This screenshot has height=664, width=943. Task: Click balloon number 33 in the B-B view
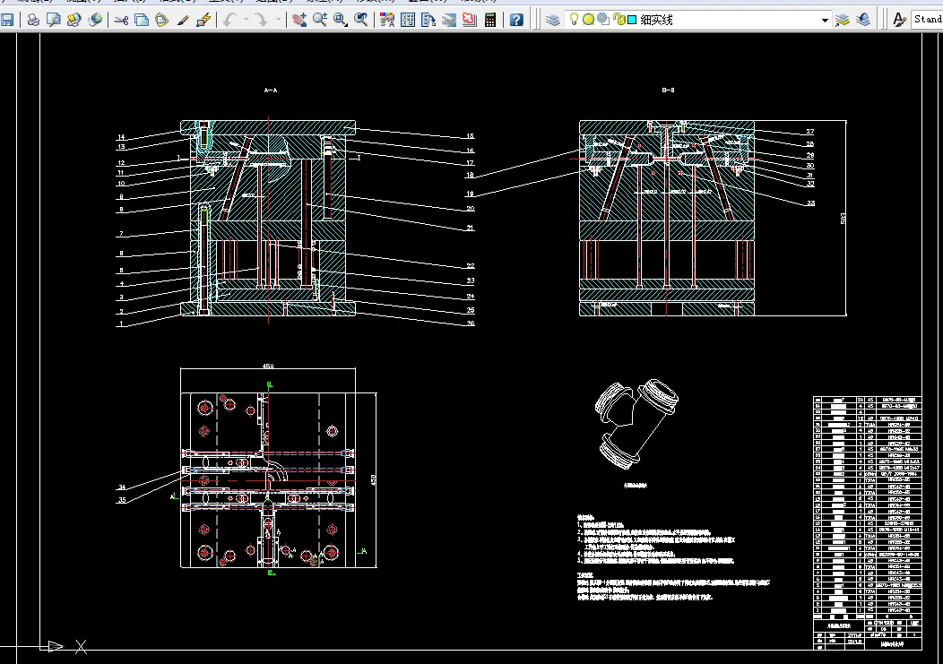pyautogui.click(x=810, y=203)
